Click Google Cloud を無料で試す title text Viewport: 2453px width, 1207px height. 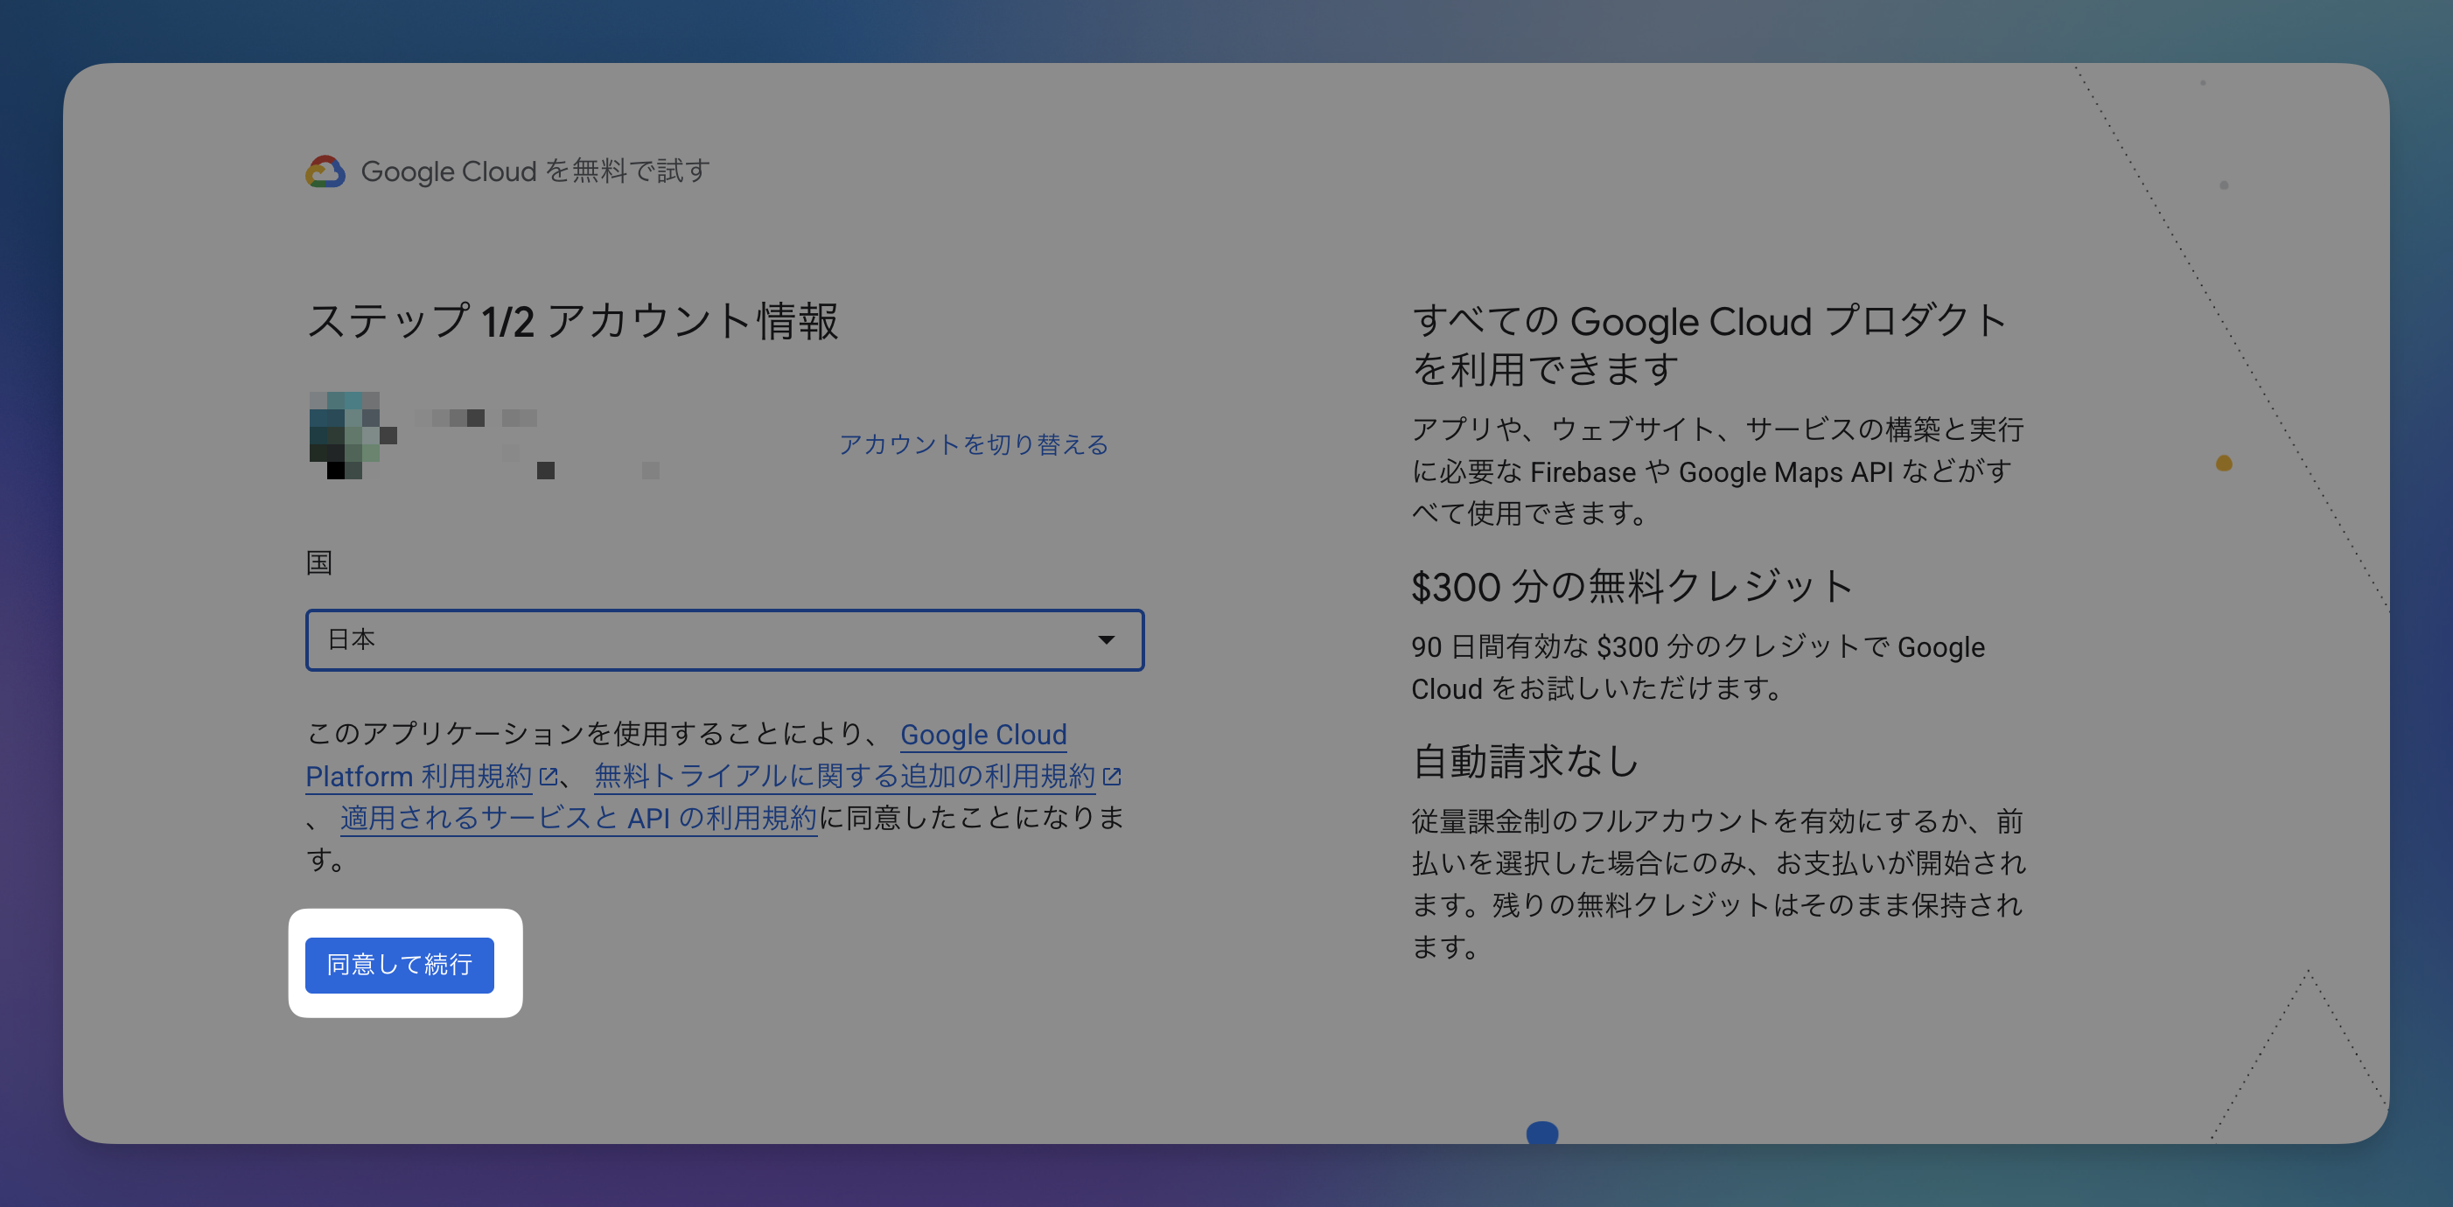[535, 171]
